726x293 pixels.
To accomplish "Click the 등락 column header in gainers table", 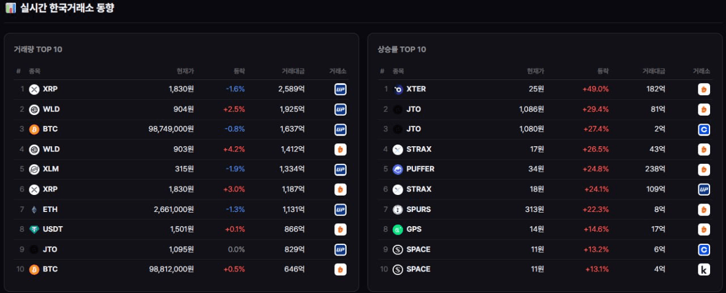I will coord(603,71).
